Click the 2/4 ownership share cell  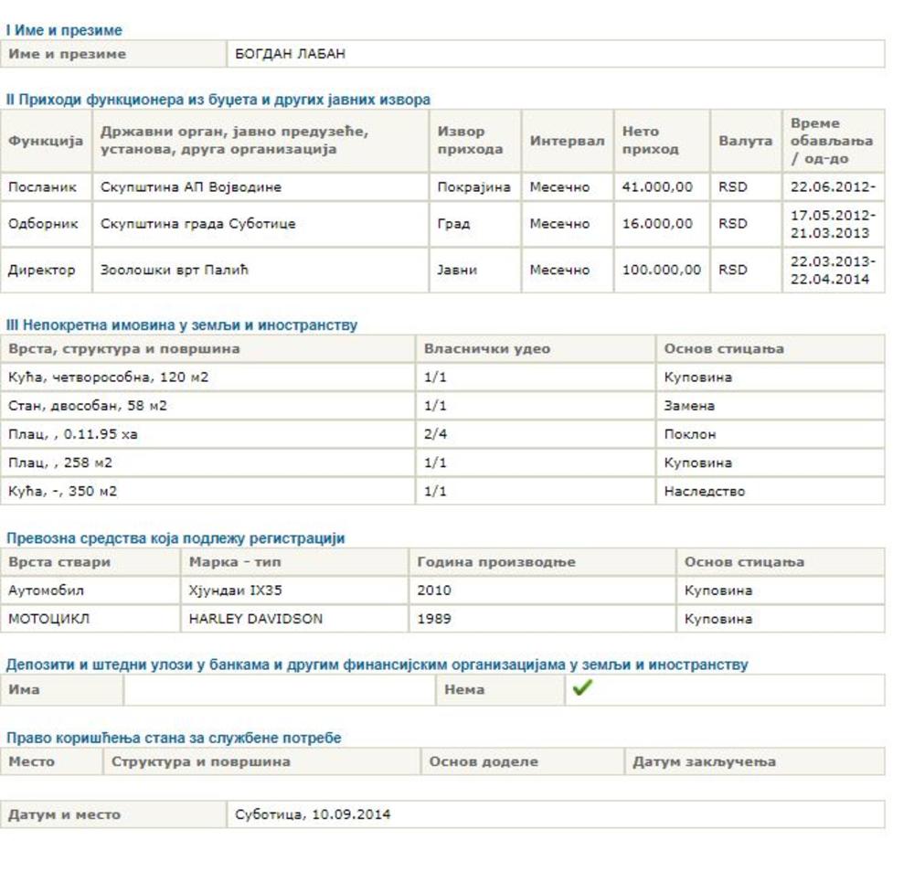tap(436, 434)
